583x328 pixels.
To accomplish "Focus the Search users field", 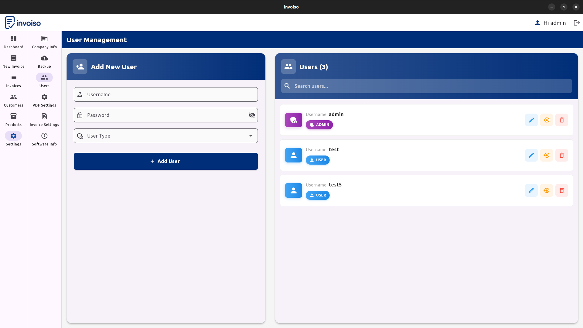I will (426, 86).
